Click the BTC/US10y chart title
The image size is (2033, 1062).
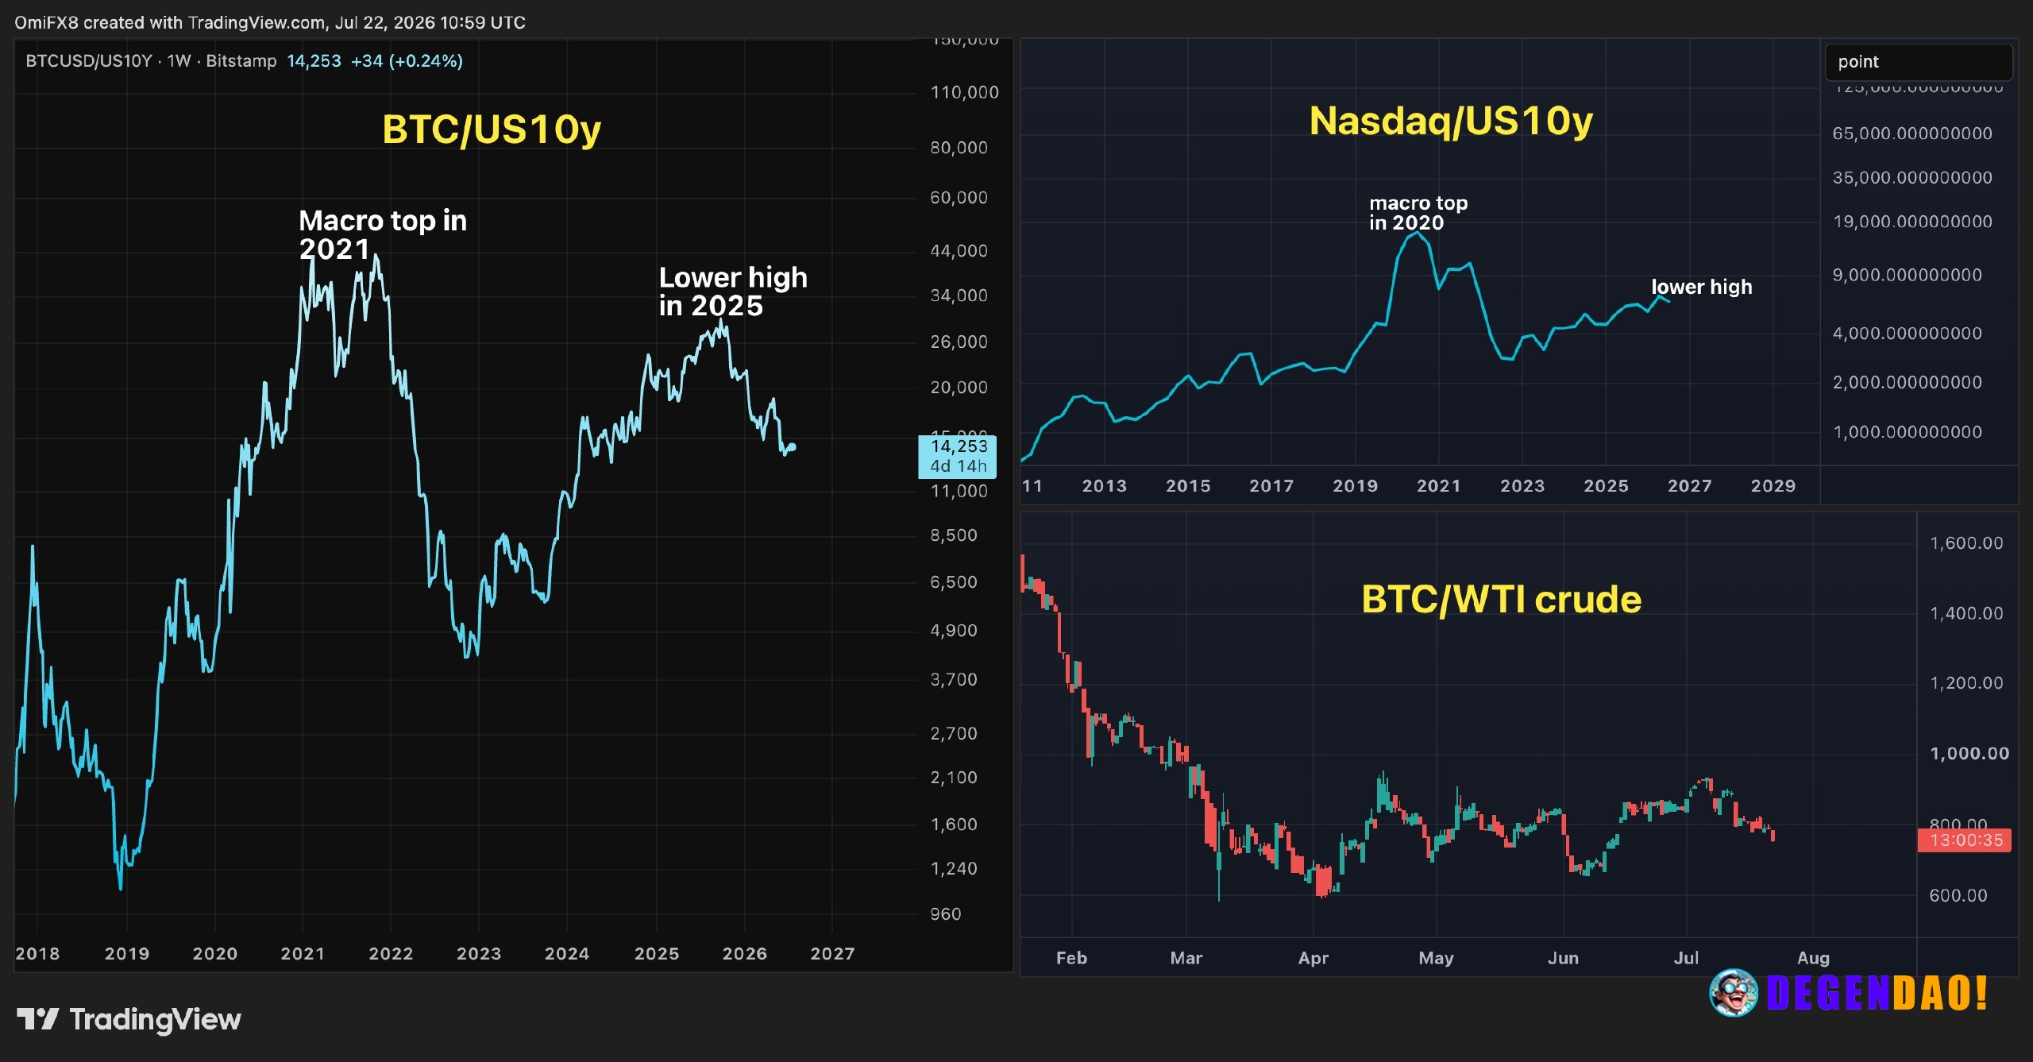492,129
